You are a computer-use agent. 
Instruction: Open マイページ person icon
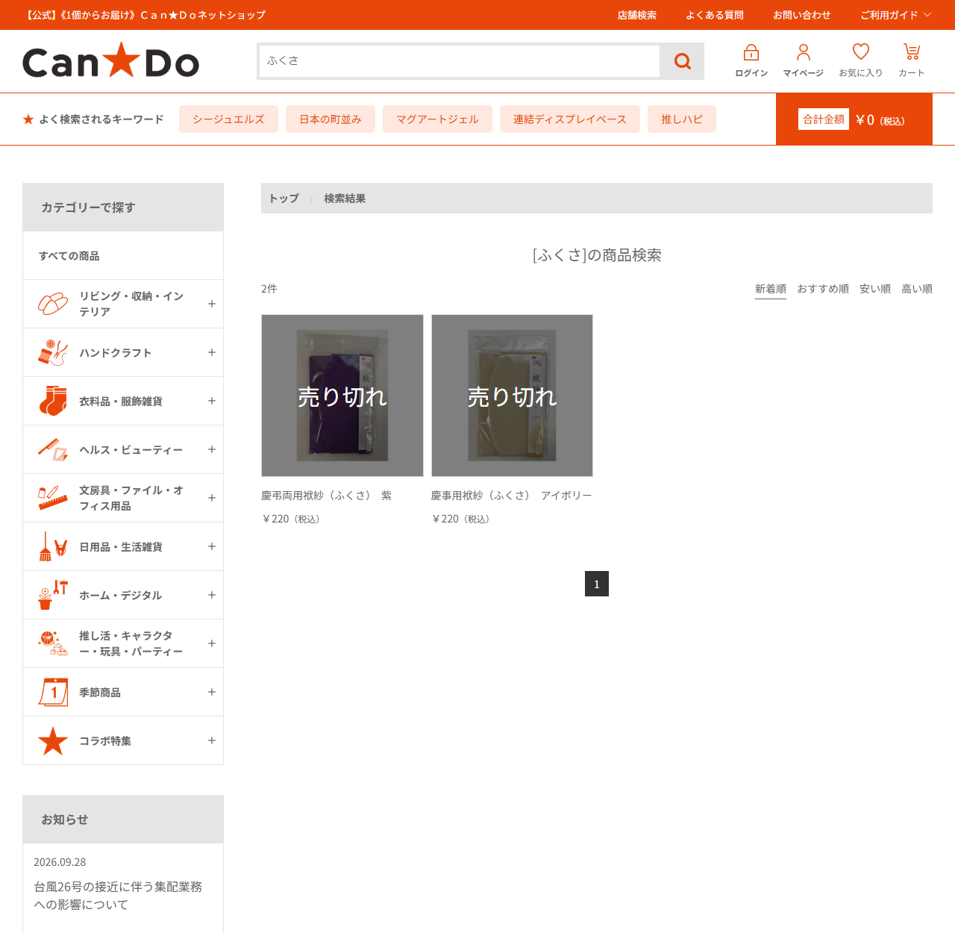click(804, 52)
